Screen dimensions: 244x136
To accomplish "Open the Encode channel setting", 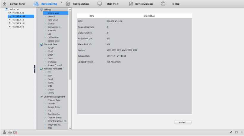I will 51,103.
